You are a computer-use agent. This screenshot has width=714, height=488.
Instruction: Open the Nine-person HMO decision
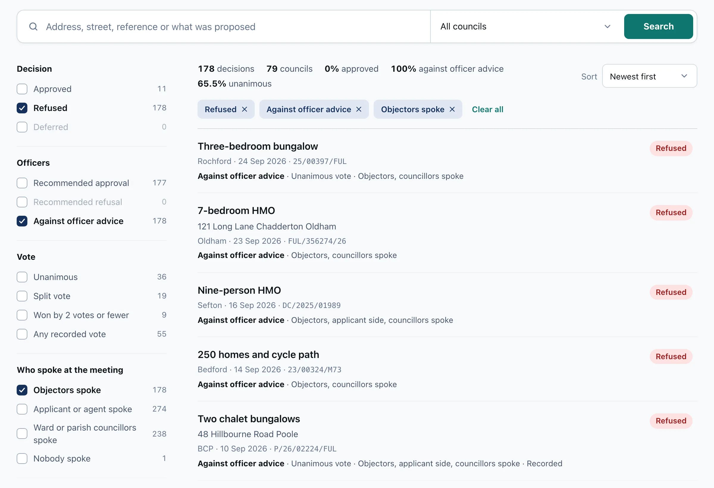239,290
